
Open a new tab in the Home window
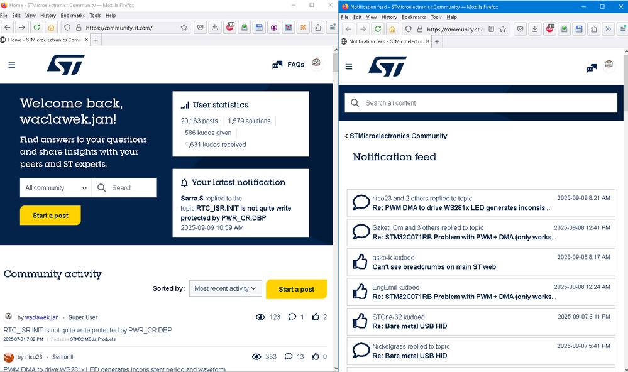pos(96,40)
